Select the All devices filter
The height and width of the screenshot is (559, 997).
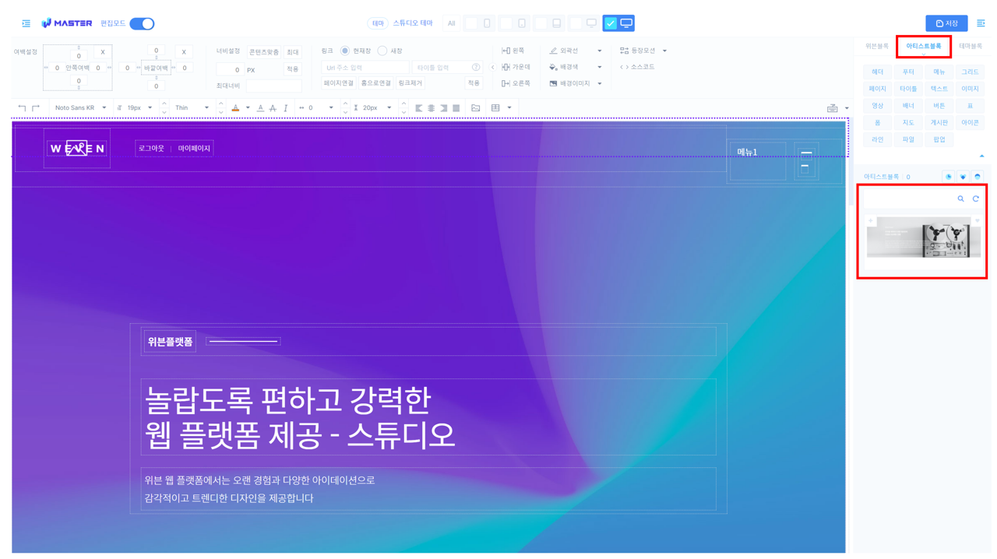451,23
